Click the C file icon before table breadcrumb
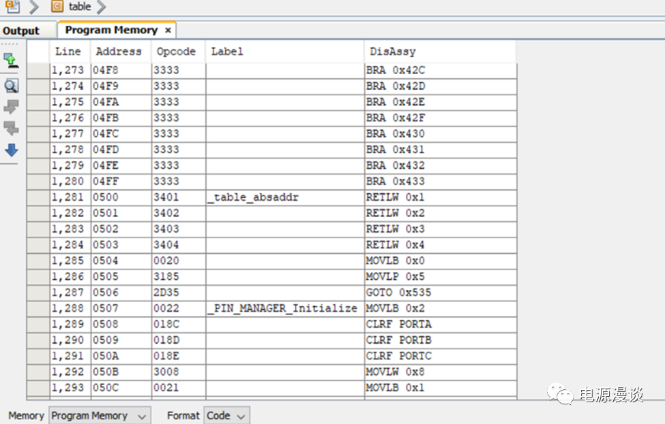This screenshot has height=424, width=665. pos(57,7)
